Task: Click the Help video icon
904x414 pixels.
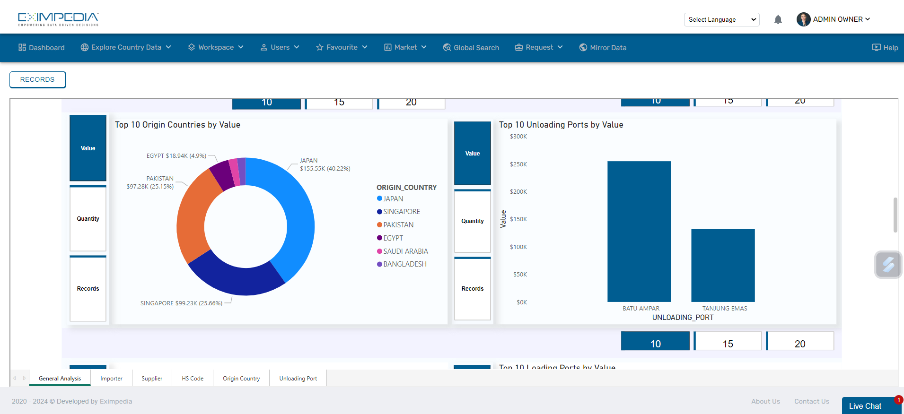Action: point(877,47)
